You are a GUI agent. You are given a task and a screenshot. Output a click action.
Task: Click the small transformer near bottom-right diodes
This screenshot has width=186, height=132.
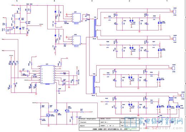click(x=171, y=99)
